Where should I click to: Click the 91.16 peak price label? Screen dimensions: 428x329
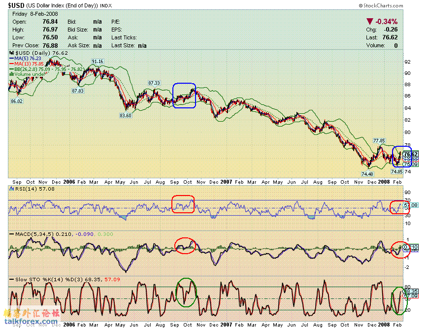click(x=98, y=62)
